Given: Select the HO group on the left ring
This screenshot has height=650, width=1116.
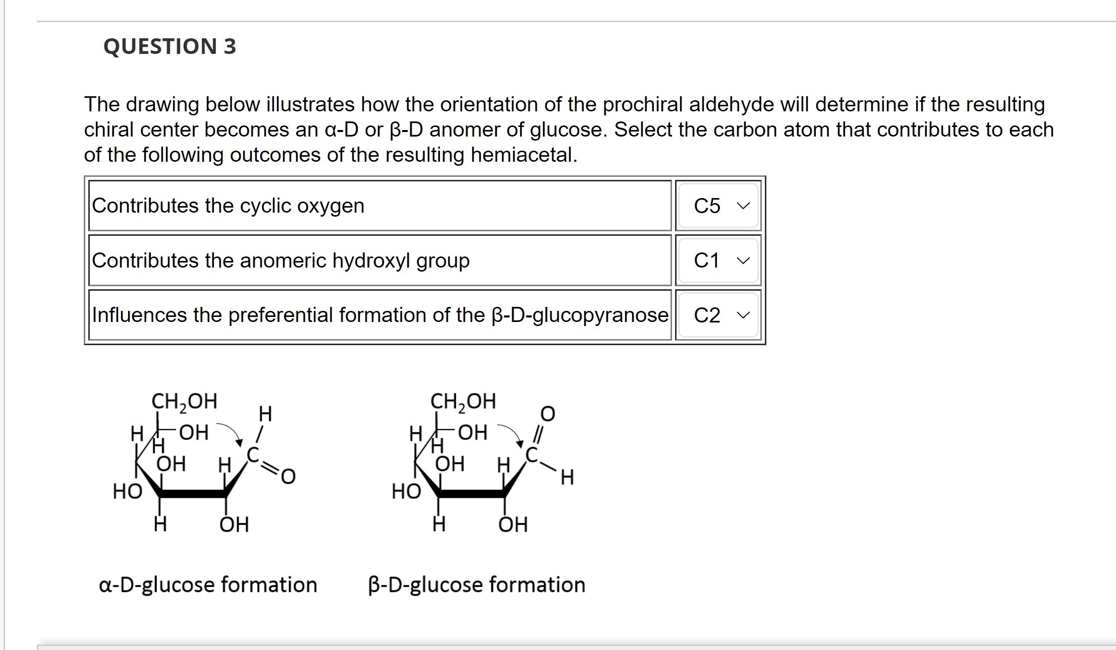Looking at the screenshot, I should click(x=128, y=491).
